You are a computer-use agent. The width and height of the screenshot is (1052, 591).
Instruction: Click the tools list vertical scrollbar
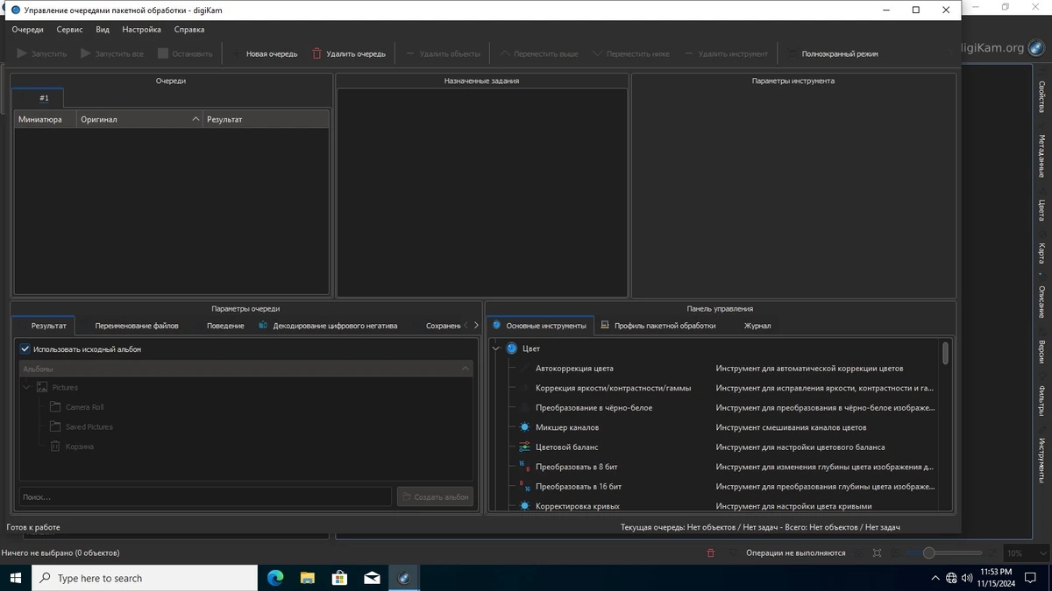coord(945,353)
